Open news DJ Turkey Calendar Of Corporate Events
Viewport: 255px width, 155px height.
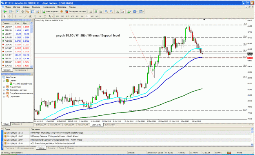[x=54, y=136]
